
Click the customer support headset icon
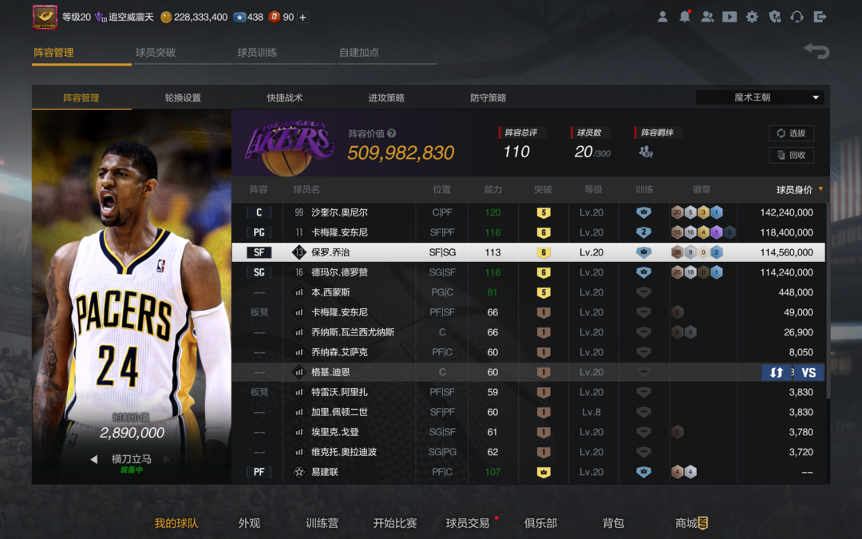[x=797, y=17]
